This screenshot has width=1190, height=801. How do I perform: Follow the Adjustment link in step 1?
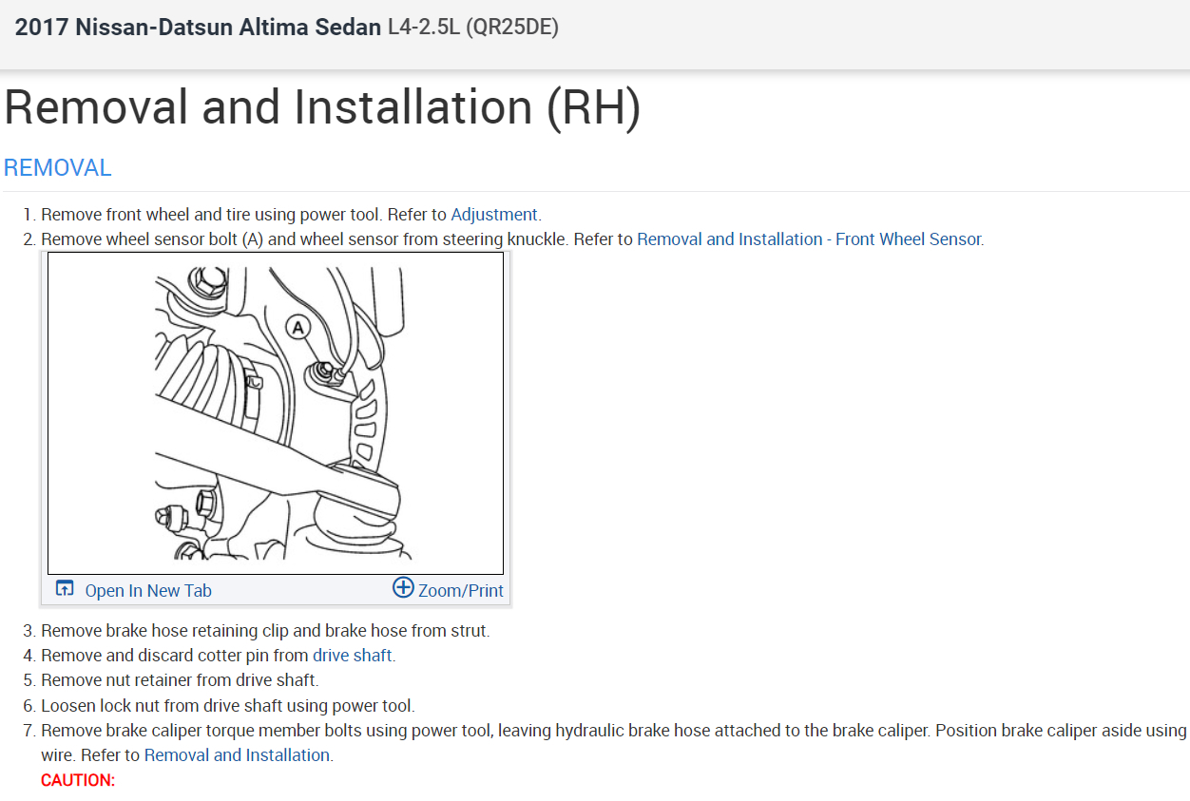point(494,215)
